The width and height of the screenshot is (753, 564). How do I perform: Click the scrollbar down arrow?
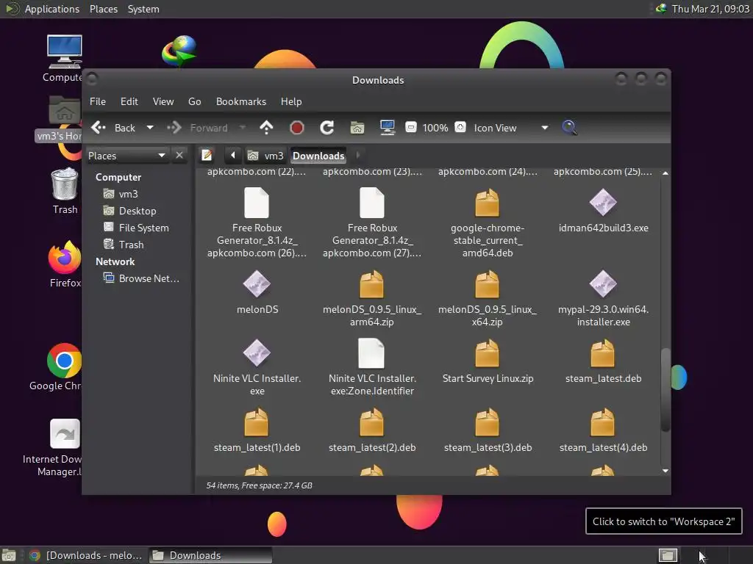click(x=665, y=471)
